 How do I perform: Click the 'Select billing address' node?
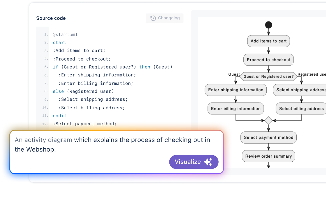click(301, 109)
